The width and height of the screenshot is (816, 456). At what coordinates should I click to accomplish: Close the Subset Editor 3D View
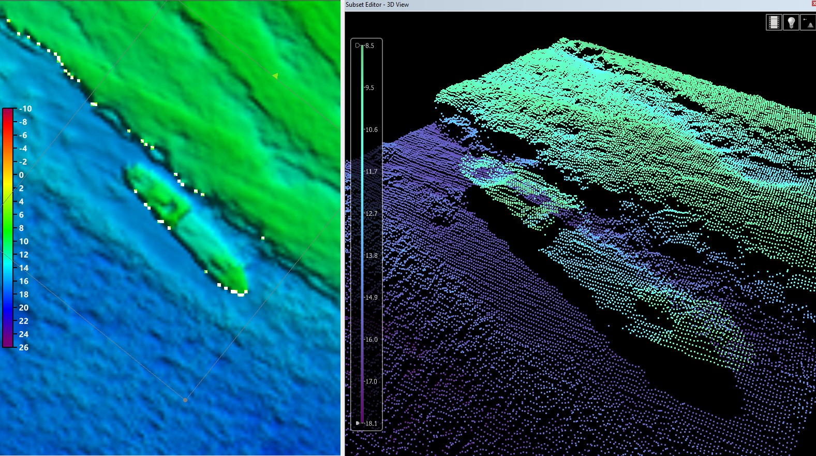click(x=813, y=4)
